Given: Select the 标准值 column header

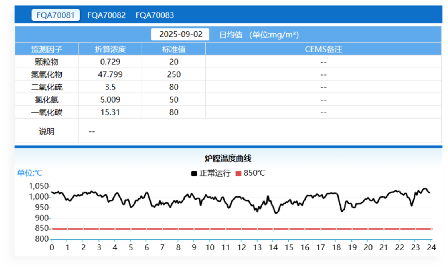Looking at the screenshot, I should click(x=173, y=49).
